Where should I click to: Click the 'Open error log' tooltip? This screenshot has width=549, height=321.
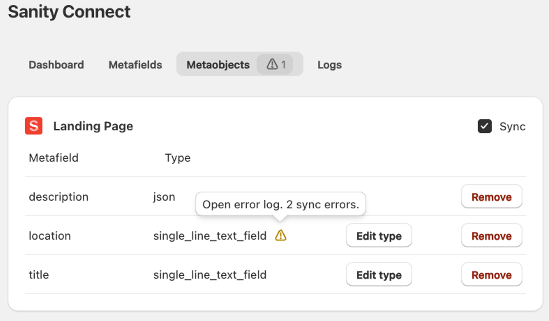coord(280,204)
